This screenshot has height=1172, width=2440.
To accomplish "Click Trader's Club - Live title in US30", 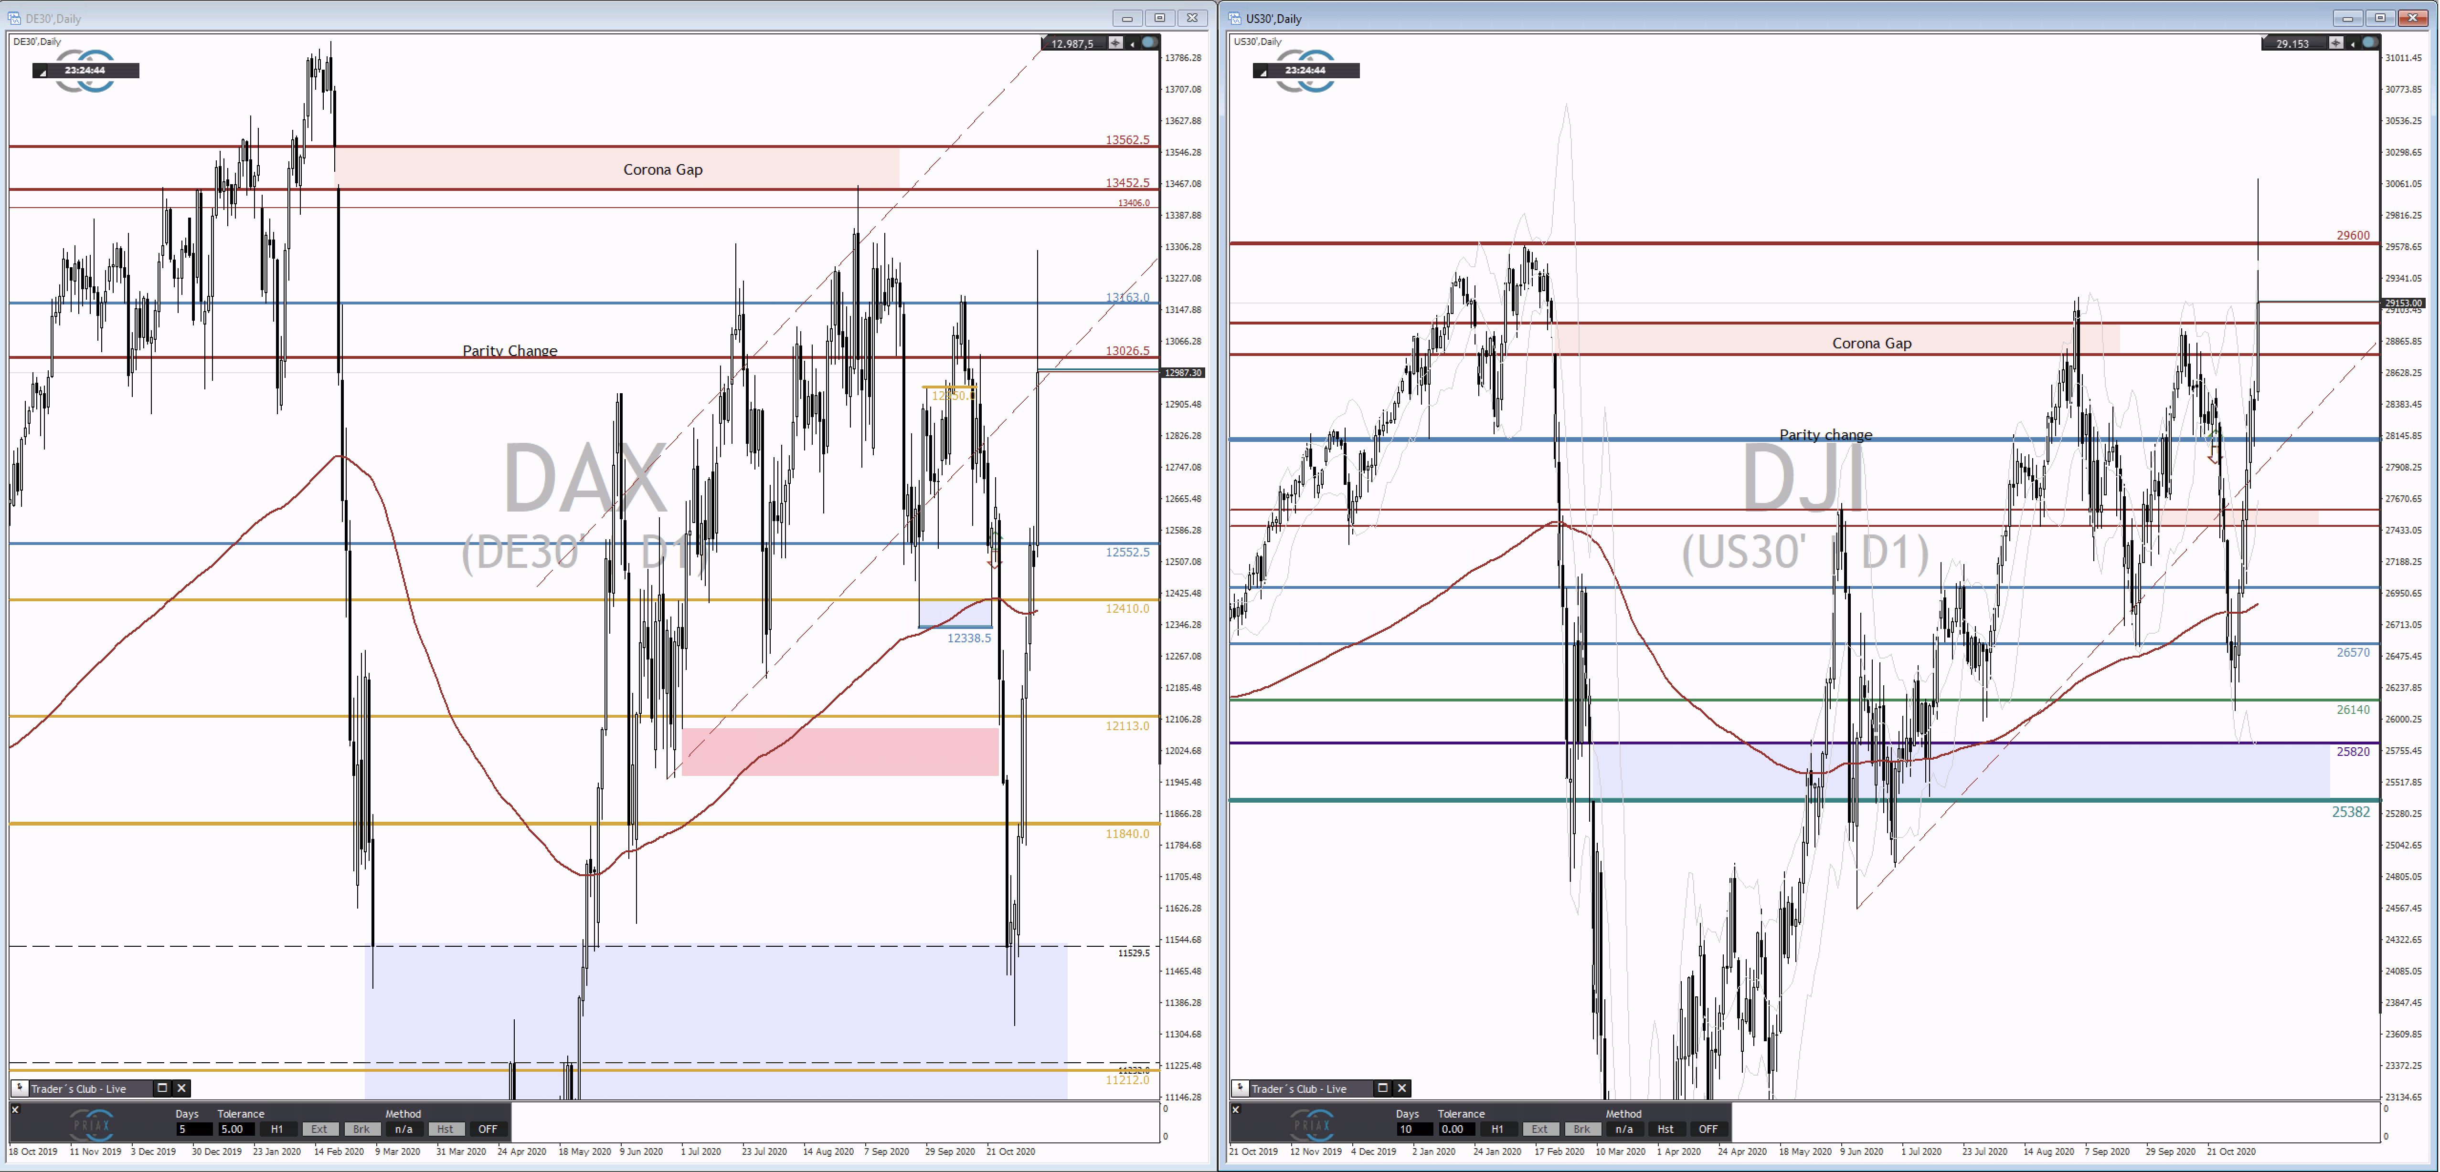I will pyautogui.click(x=1299, y=1088).
